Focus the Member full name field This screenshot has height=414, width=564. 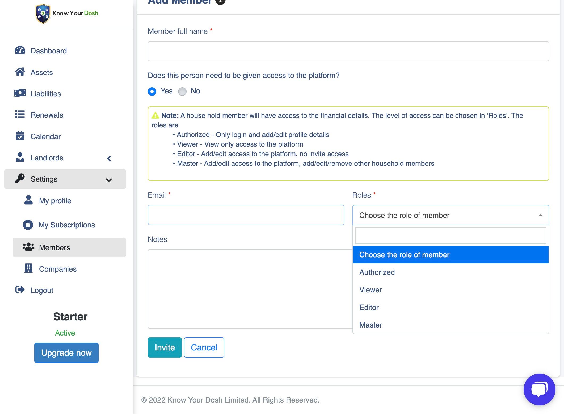tap(348, 51)
